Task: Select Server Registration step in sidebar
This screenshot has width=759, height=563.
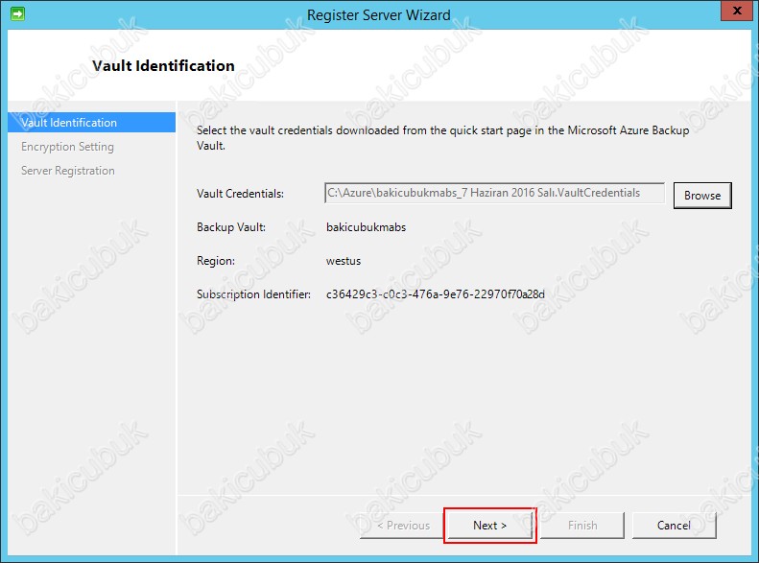Action: click(68, 171)
